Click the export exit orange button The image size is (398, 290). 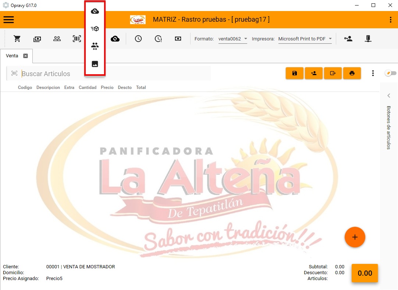coord(333,73)
